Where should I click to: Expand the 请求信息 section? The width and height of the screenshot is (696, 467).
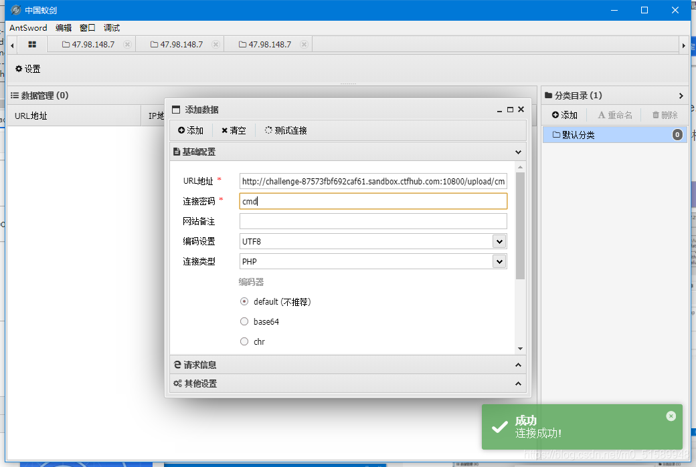click(x=347, y=365)
